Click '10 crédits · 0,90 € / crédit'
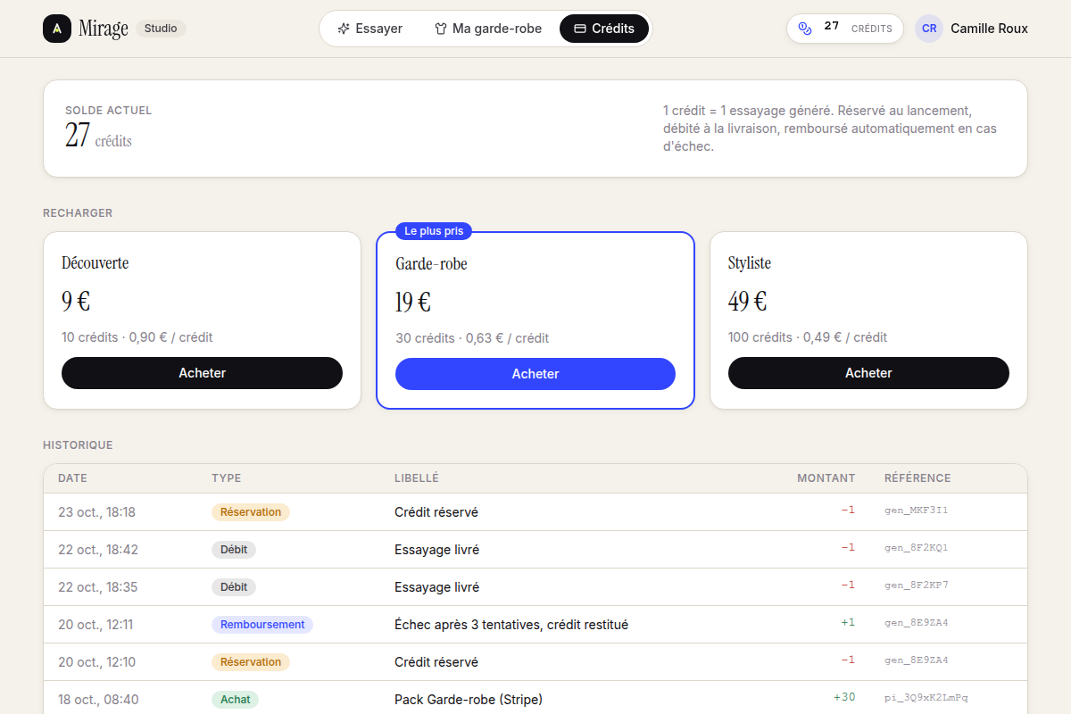The height and width of the screenshot is (714, 1071). click(x=137, y=337)
